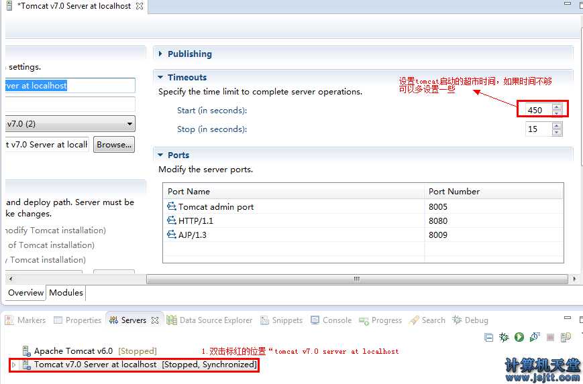Select Apache Tomcat v6.0 [Stopped] server
The height and width of the screenshot is (384, 583).
coord(95,351)
